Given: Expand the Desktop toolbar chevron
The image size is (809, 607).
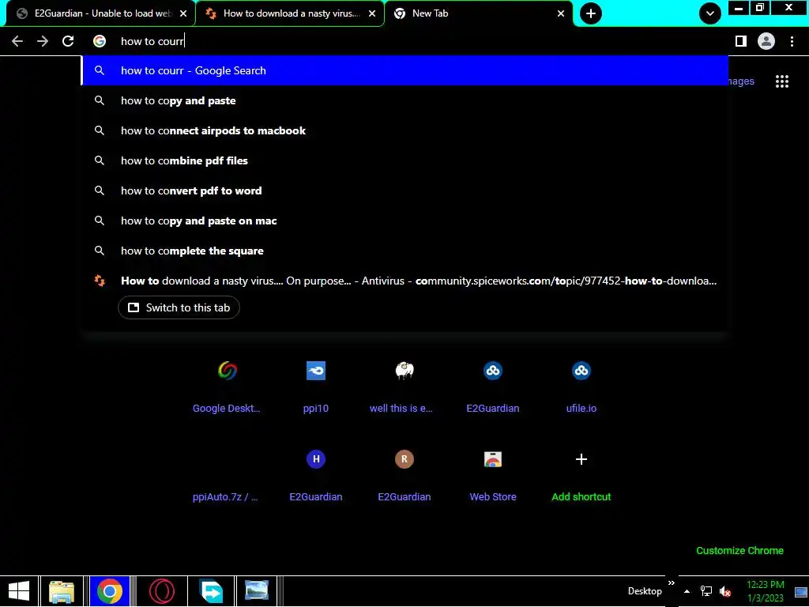Looking at the screenshot, I should pyautogui.click(x=672, y=583).
